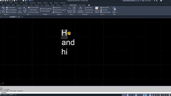171x96 pixels.
Task: Click Export Style
Action: pos(89,12)
